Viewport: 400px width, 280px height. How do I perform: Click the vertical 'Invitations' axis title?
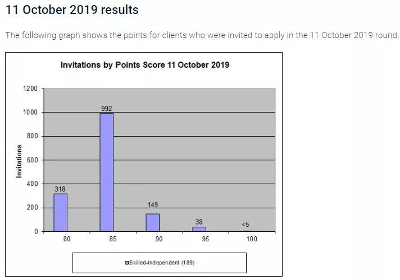tap(19, 161)
